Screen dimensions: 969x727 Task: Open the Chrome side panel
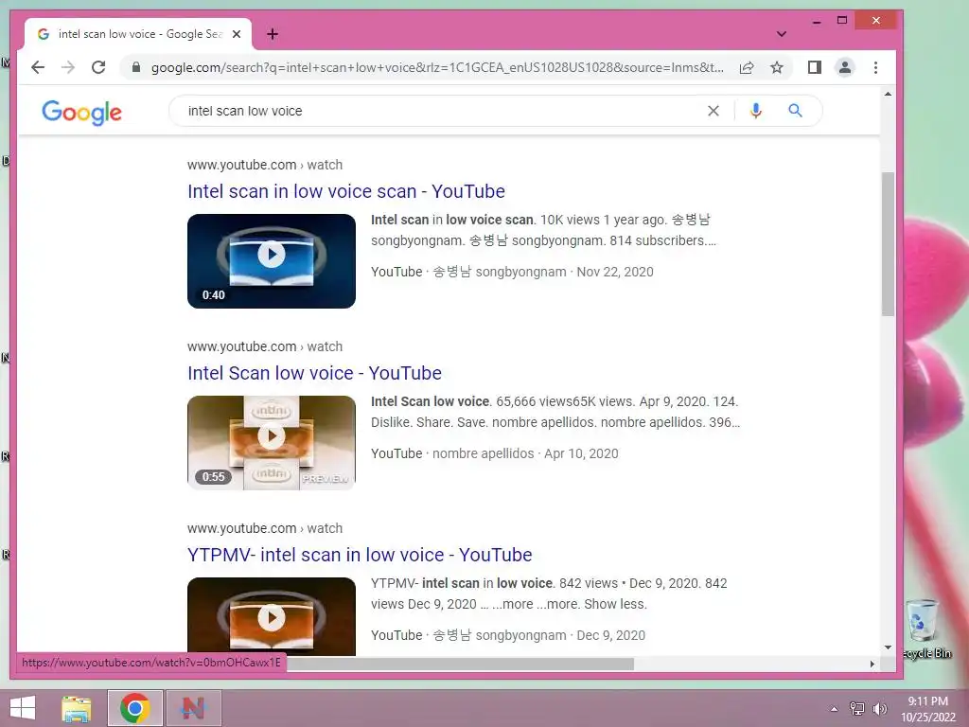815,67
